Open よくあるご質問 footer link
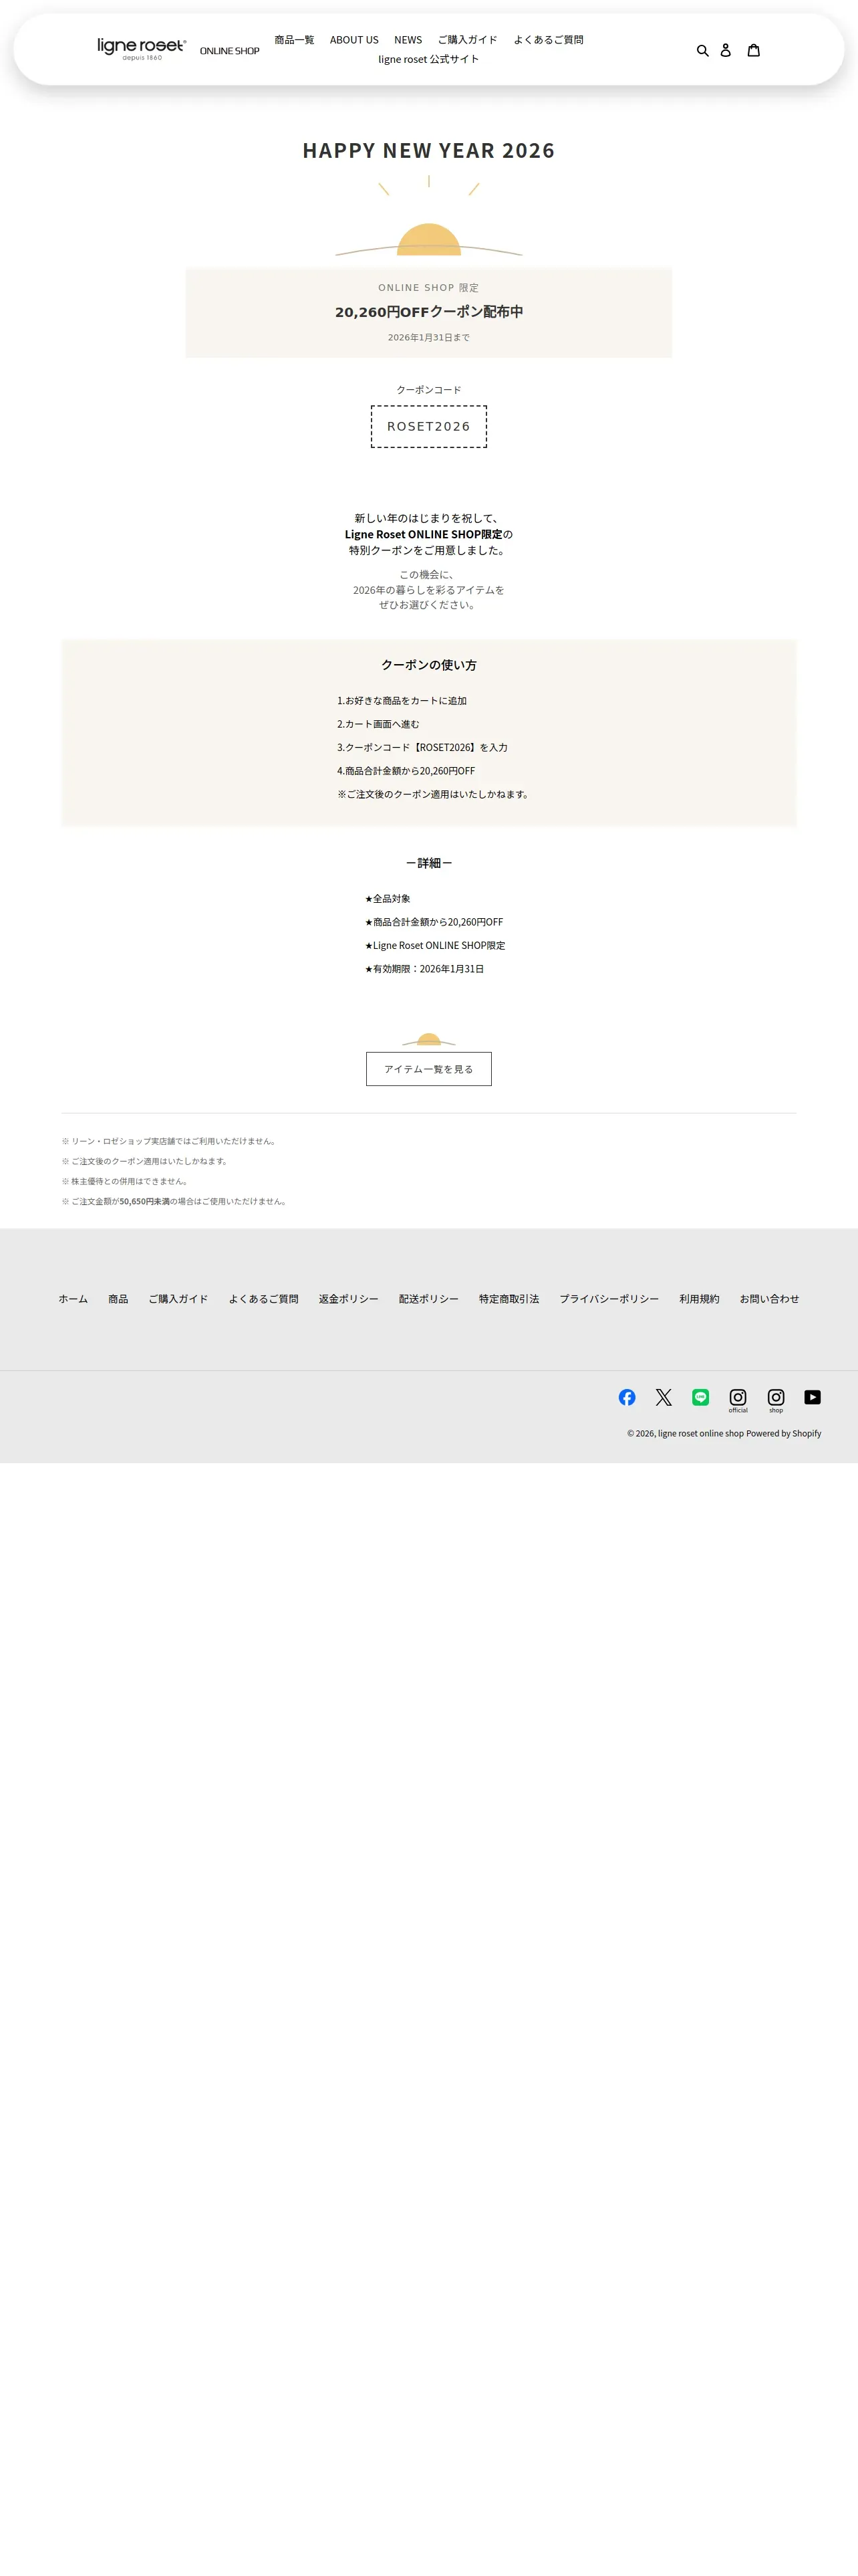Screen dimensions: 858x2576 (264, 1299)
